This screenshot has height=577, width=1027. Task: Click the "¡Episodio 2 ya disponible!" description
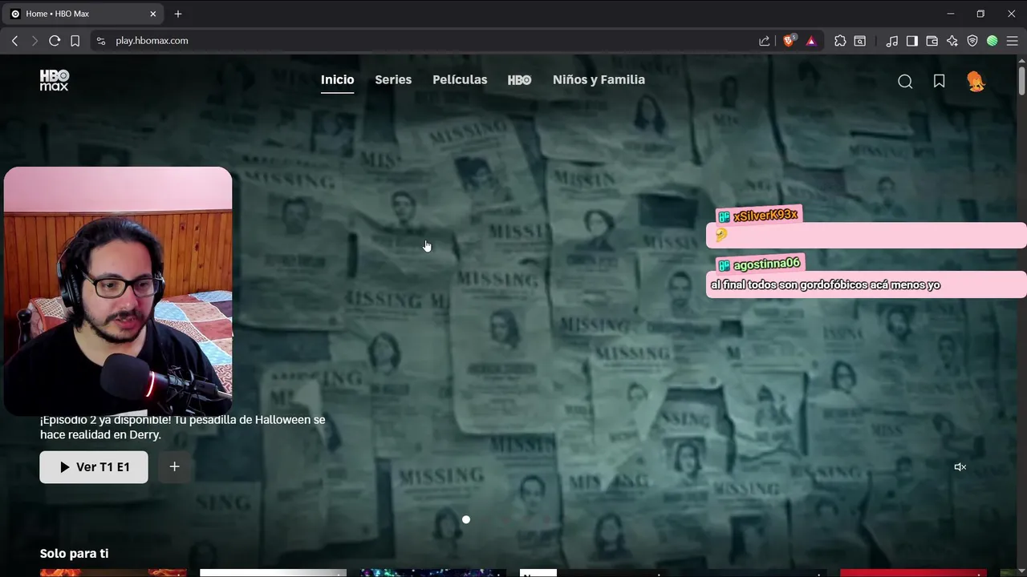pos(183,427)
